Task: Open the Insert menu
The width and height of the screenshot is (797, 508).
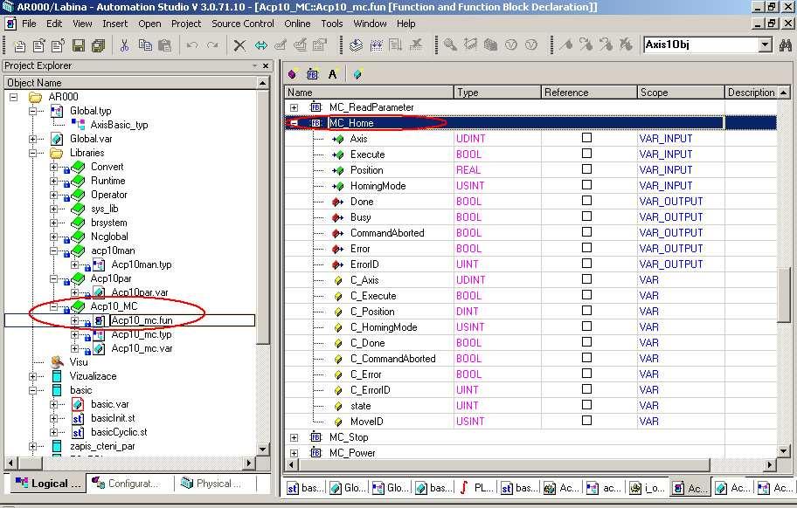Action: pos(114,24)
